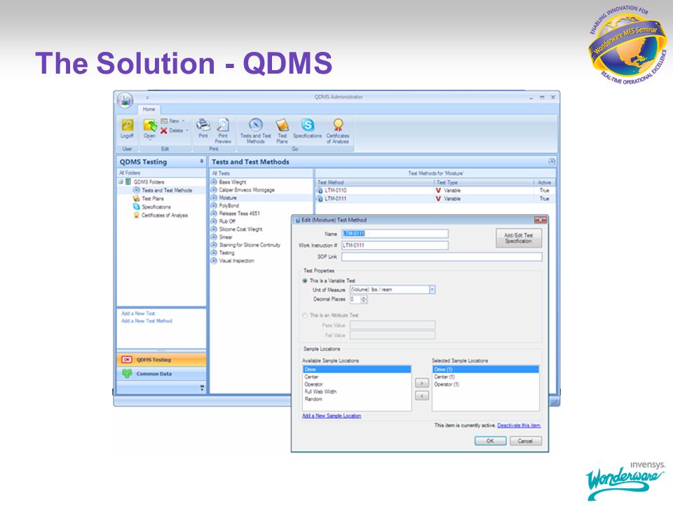The width and height of the screenshot is (673, 505).
Task: Click the SOP Link input field
Action: coord(442,257)
